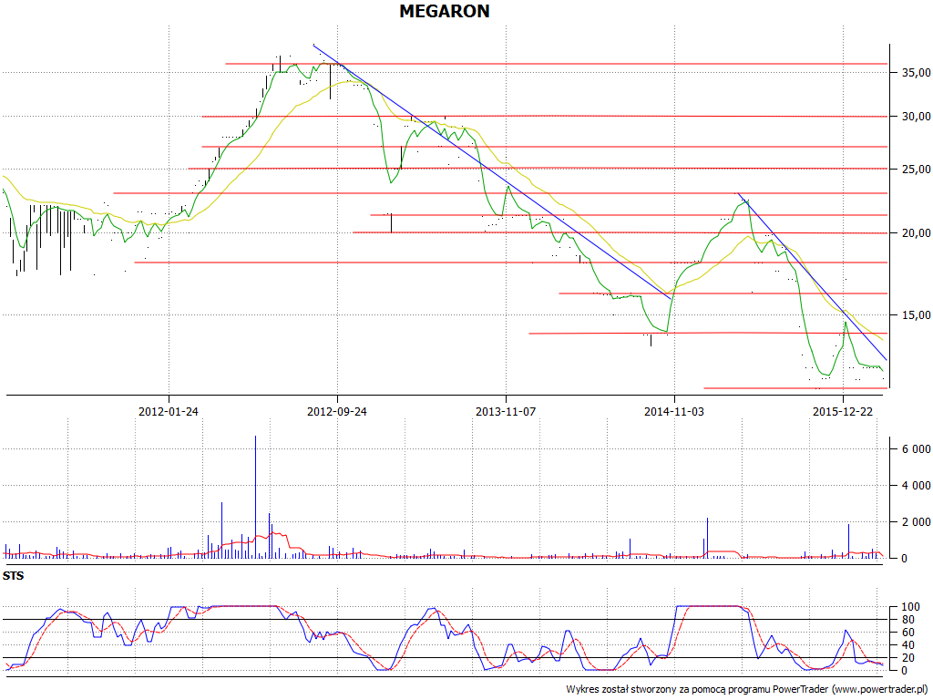Select the 15,00 price axis label
This screenshot has height=700, width=933.
pos(917,315)
